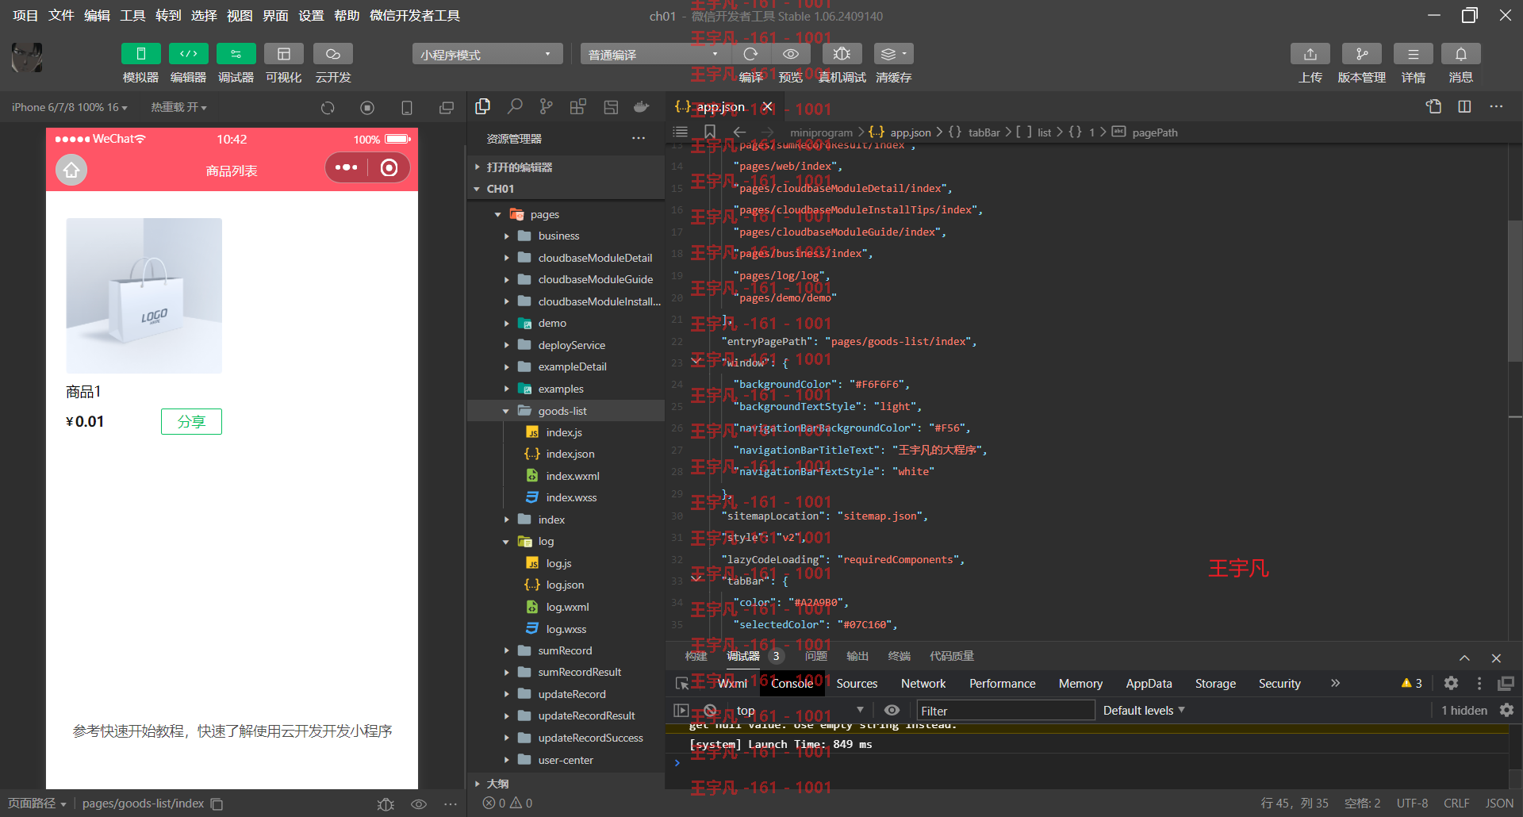Image resolution: width=1523 pixels, height=817 pixels.
Task: Open editor more actions menu
Action: (1496, 106)
